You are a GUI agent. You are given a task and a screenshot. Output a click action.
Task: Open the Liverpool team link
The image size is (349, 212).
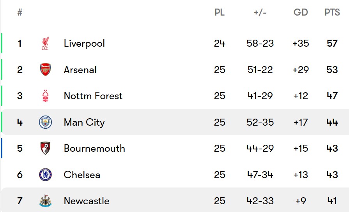coord(84,44)
